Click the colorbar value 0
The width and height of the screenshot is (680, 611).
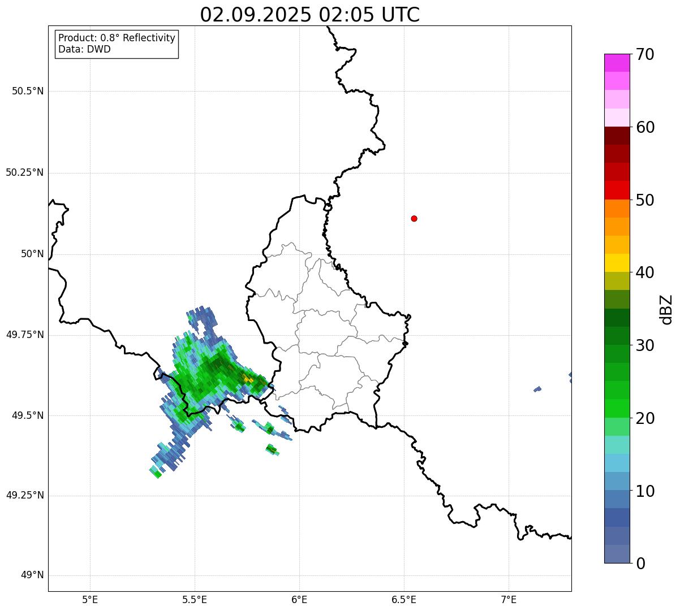[640, 564]
